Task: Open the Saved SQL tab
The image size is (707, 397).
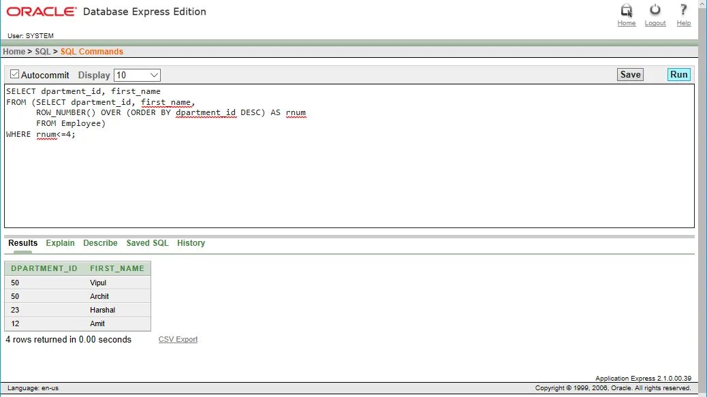Action: pyautogui.click(x=147, y=243)
